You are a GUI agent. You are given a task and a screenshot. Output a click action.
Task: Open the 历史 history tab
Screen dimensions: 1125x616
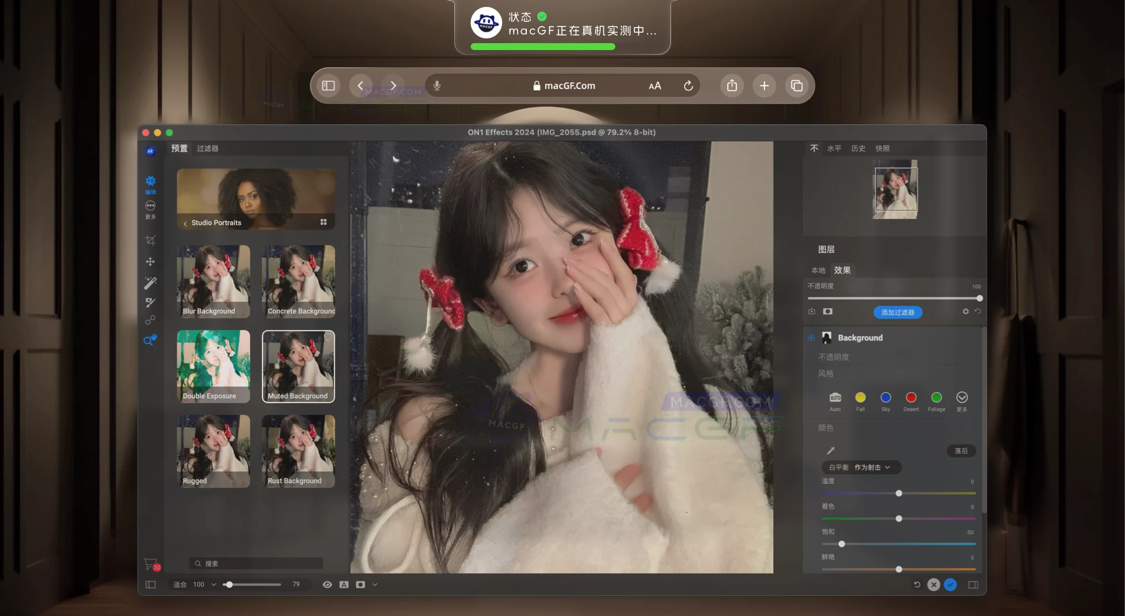point(858,148)
